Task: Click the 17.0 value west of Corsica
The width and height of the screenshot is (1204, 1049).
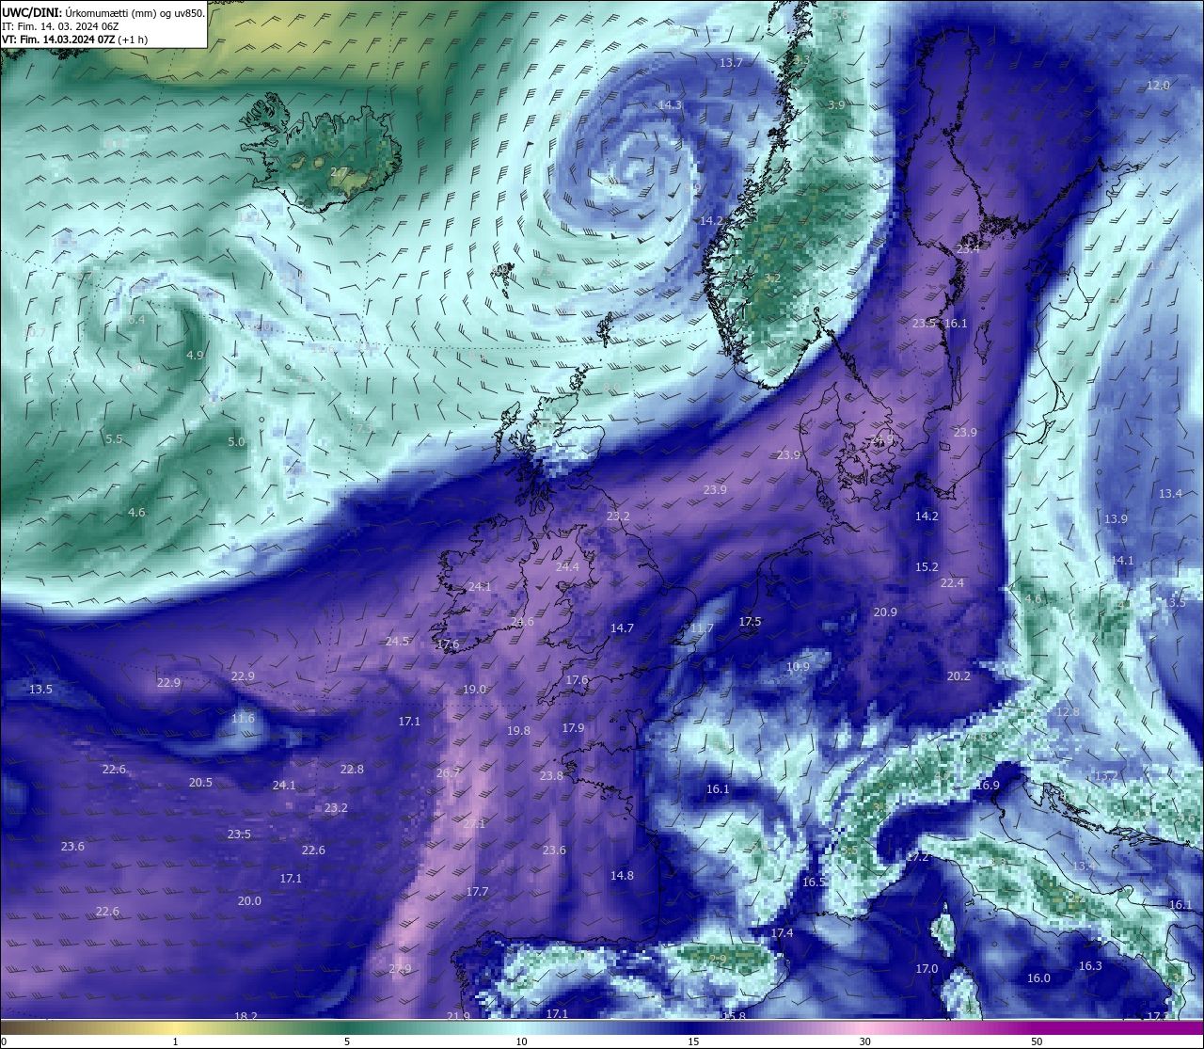Action: (927, 968)
